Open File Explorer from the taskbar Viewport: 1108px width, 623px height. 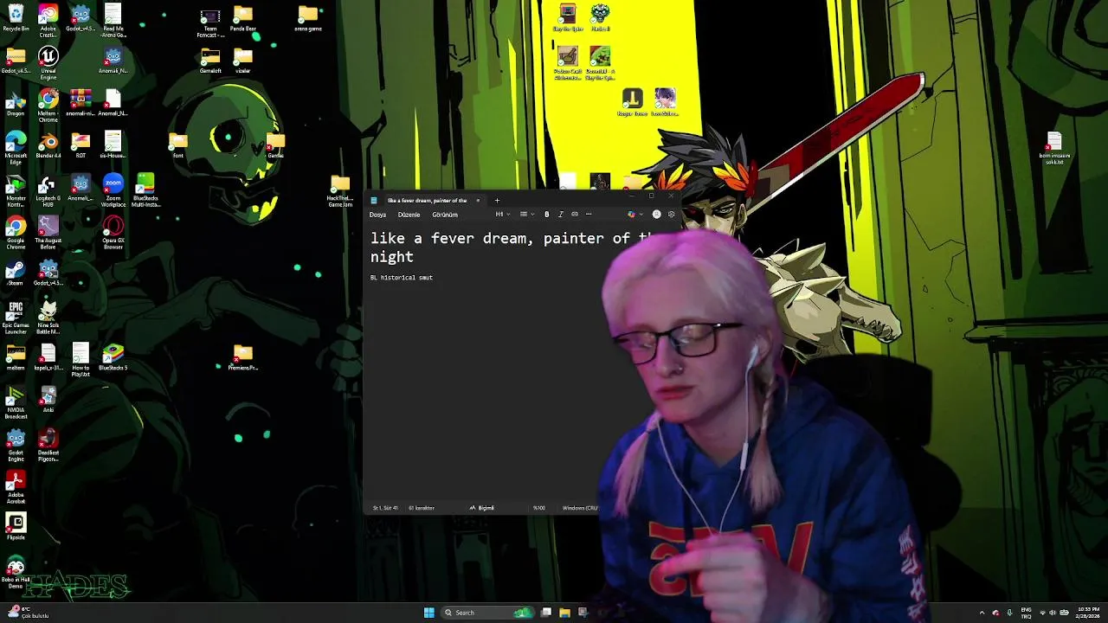pos(564,613)
